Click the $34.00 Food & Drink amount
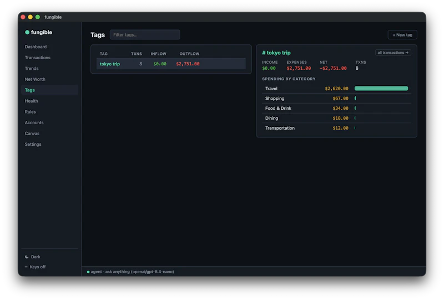The height and width of the screenshot is (300, 444). (341, 108)
